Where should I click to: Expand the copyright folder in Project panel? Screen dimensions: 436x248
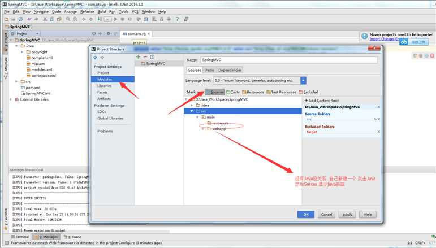click(22, 52)
